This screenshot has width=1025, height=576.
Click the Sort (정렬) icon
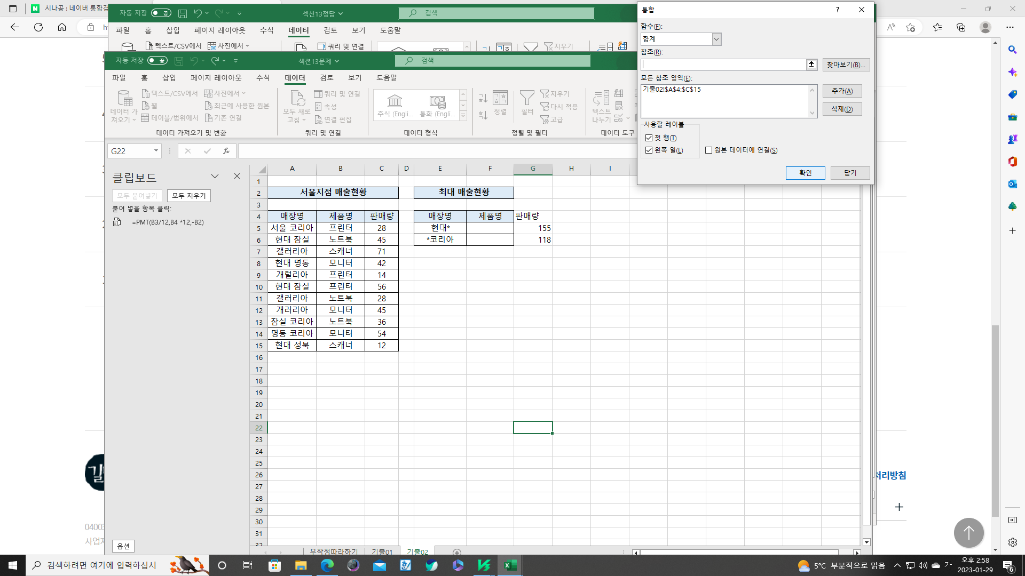tap(500, 98)
